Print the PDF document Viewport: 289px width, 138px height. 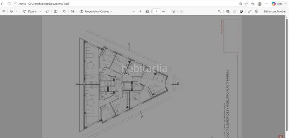pos(228,12)
